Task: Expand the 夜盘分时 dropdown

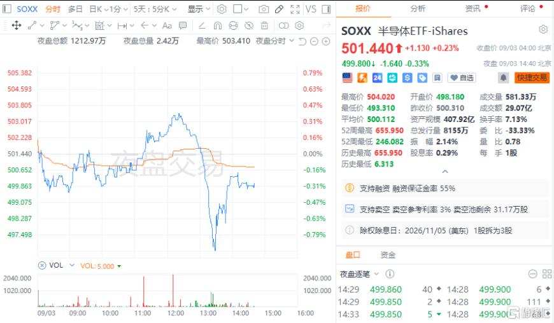Action: point(275,41)
